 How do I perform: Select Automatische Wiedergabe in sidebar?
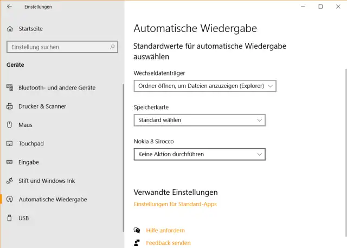pos(53,200)
